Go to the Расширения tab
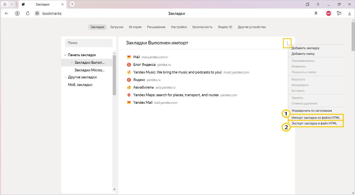The width and height of the screenshot is (355, 195). point(156,27)
